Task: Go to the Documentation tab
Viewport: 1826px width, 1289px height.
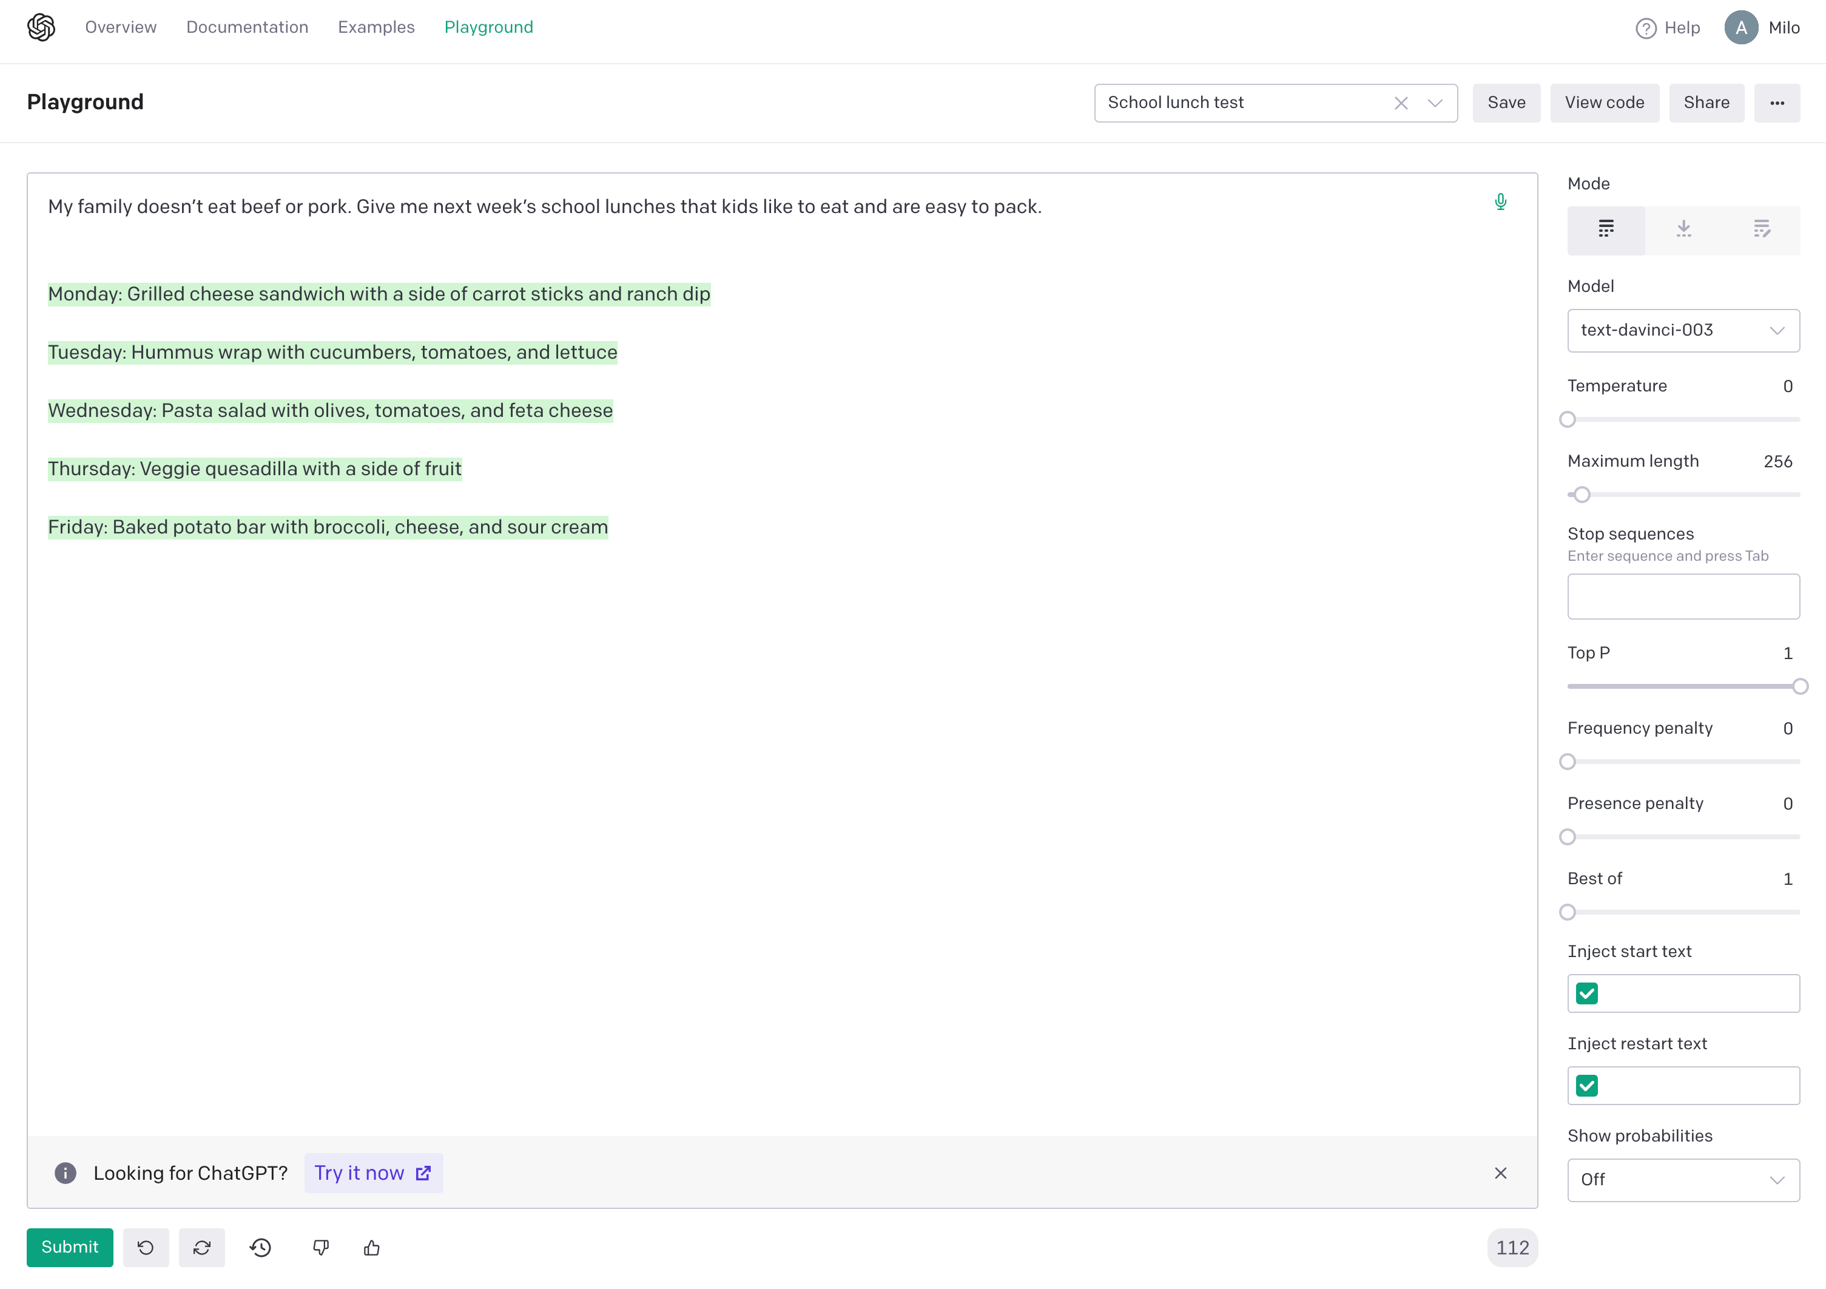Action: [246, 27]
